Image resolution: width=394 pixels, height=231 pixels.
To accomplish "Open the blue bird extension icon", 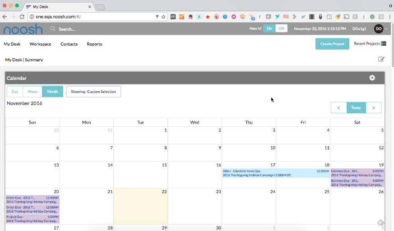I will click(x=277, y=17).
